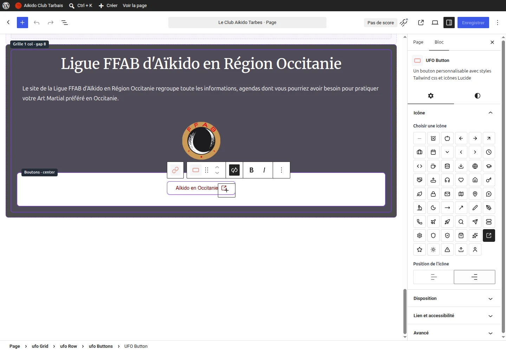Pick the handshake icon
The image size is (506, 352).
pos(420,180)
